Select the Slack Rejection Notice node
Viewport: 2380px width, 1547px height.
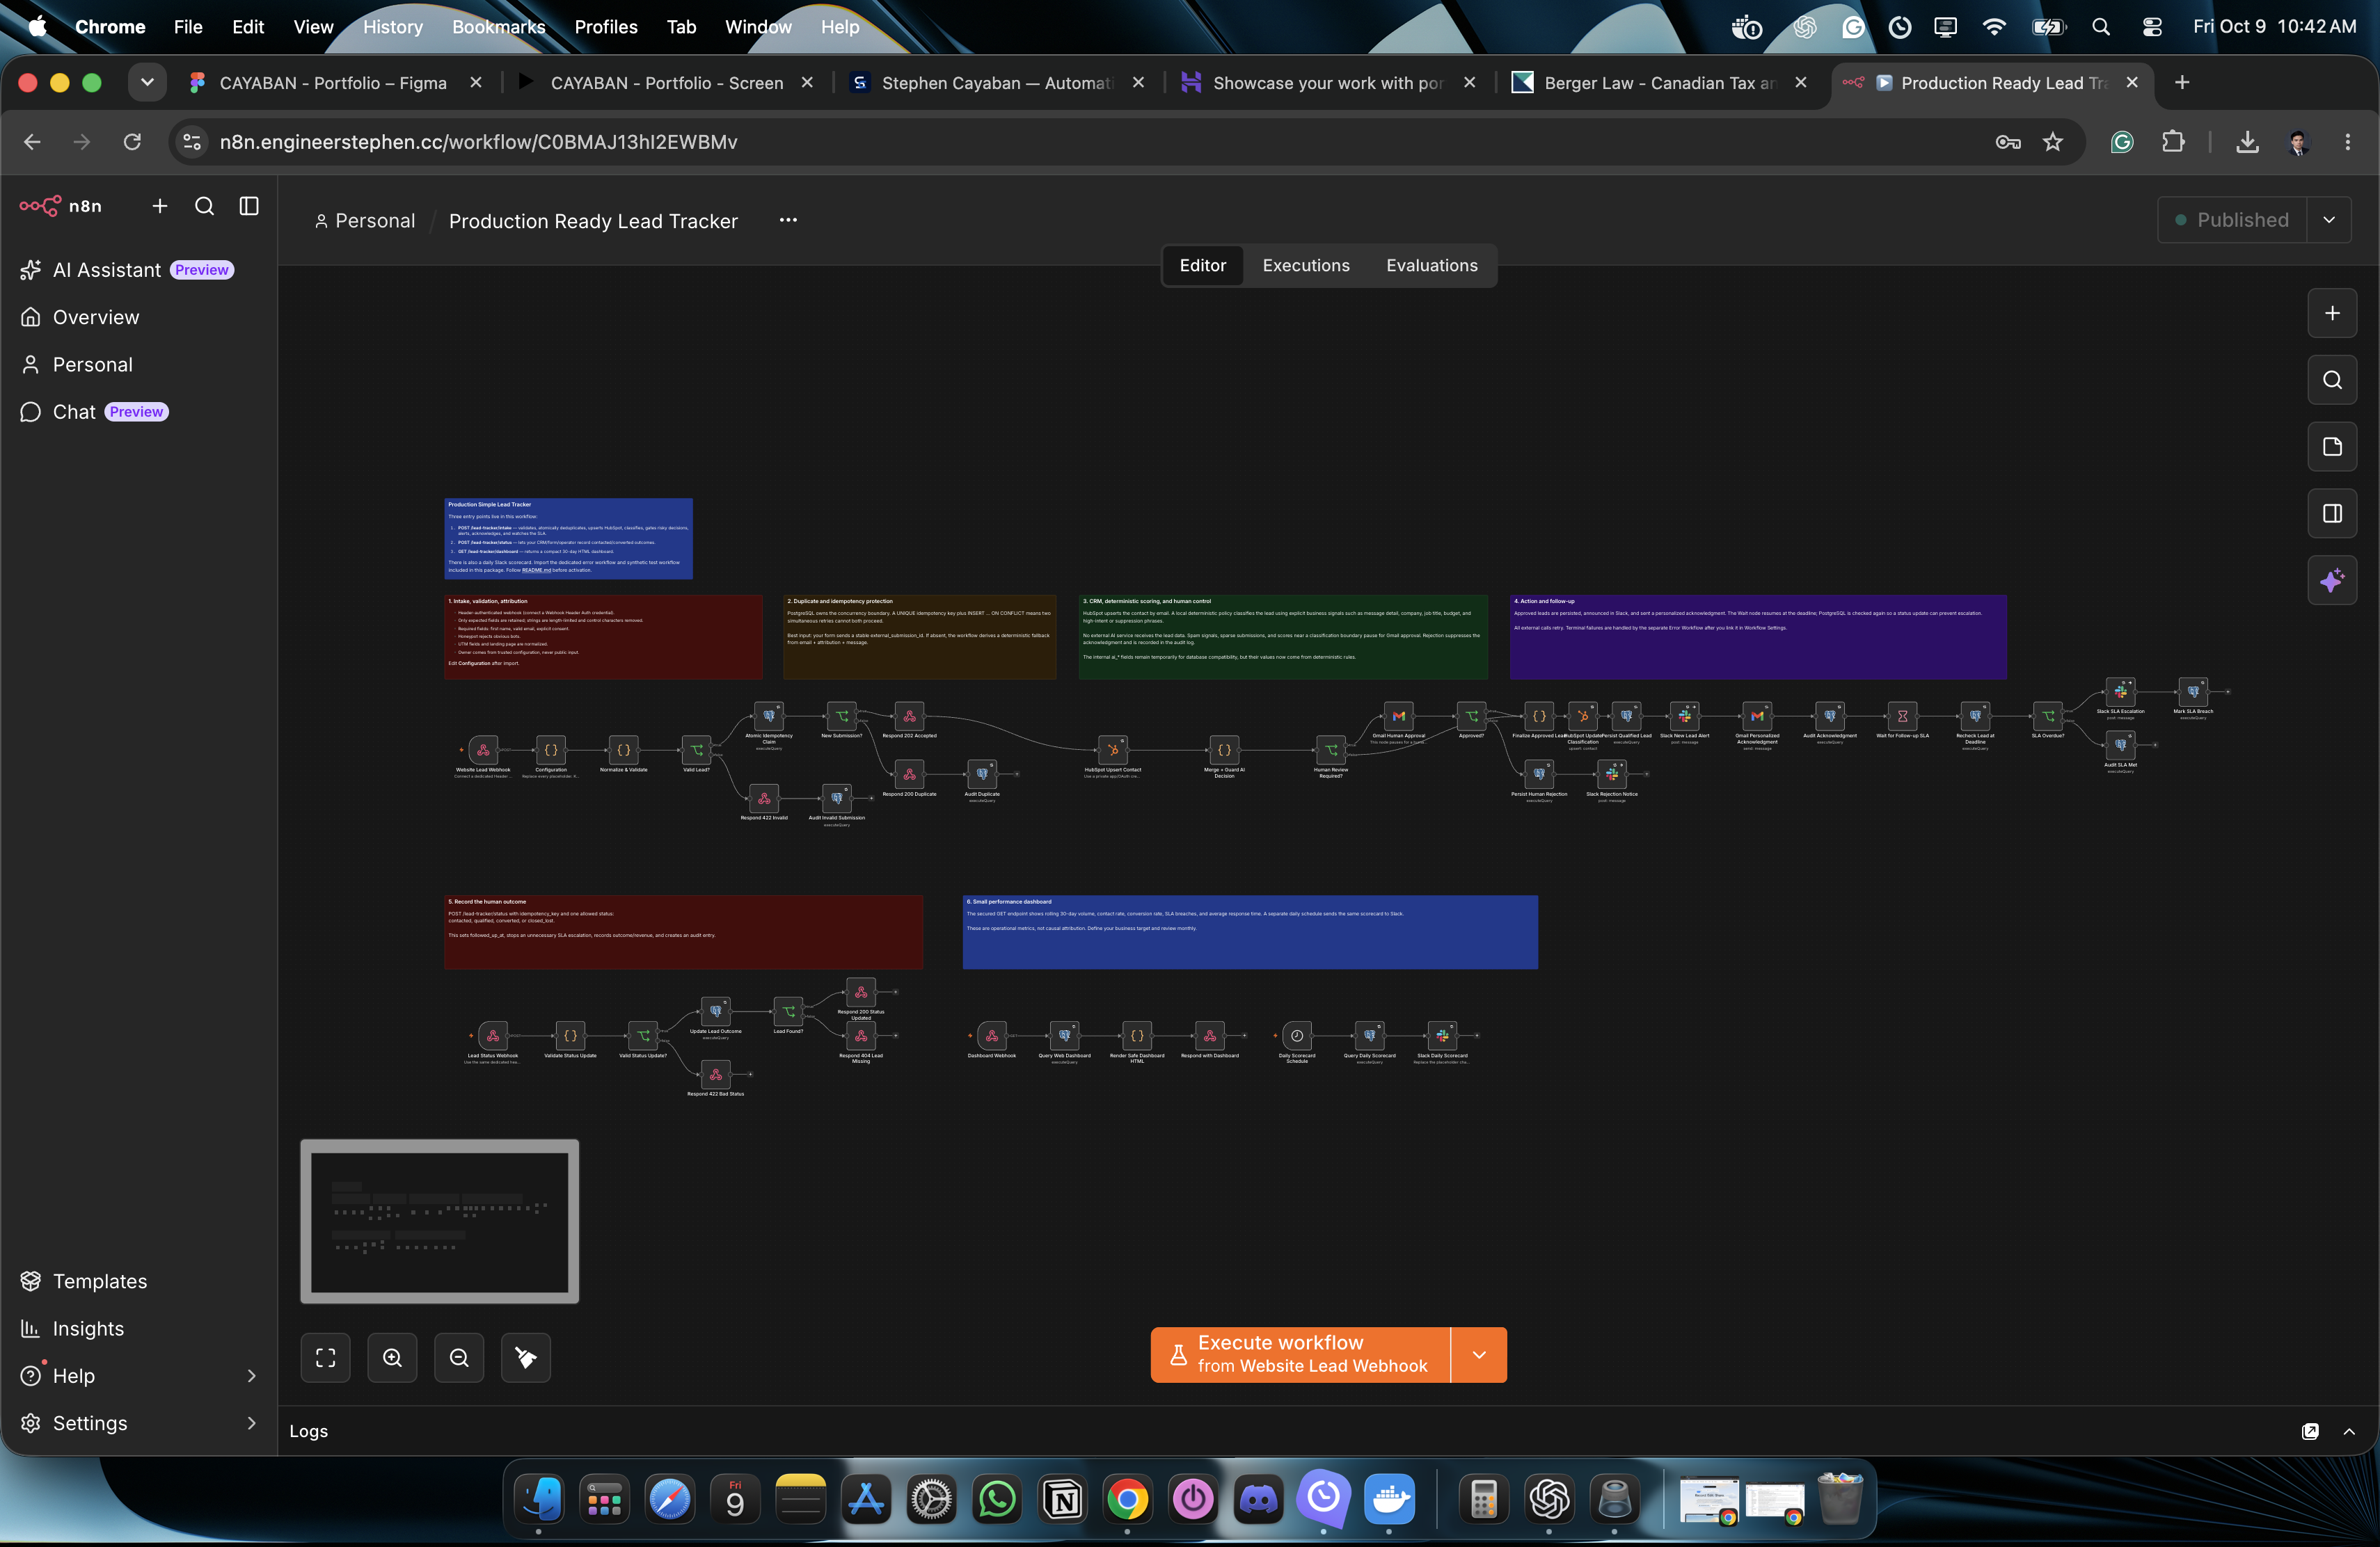click(x=1612, y=773)
